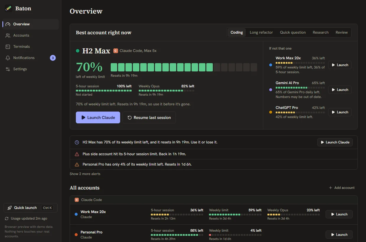Launch the Work Max 20x alternative account

pos(340,65)
